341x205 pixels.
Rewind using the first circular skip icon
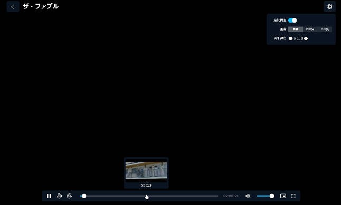[x=59, y=196]
